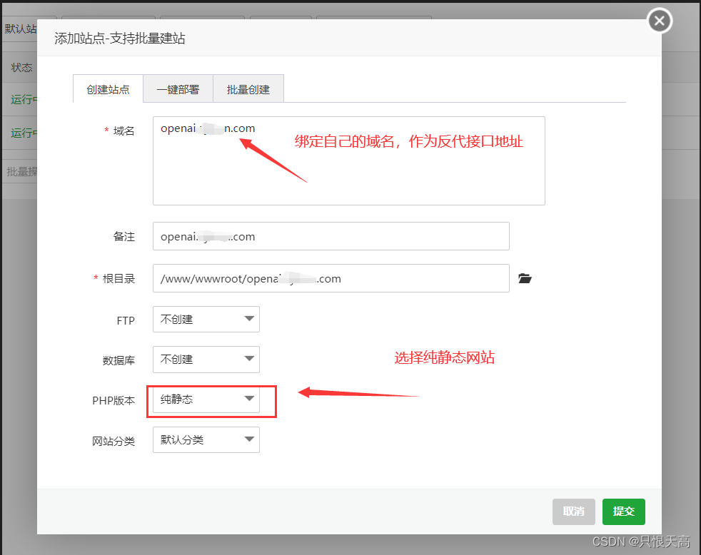Click the 备注 input field
The height and width of the screenshot is (555, 701).
pyautogui.click(x=331, y=236)
